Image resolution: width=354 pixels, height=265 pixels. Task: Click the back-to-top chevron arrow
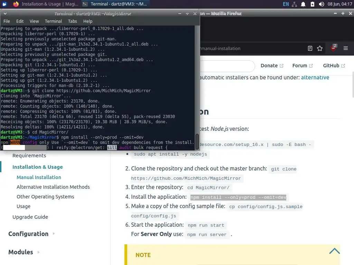pyautogui.click(x=334, y=251)
